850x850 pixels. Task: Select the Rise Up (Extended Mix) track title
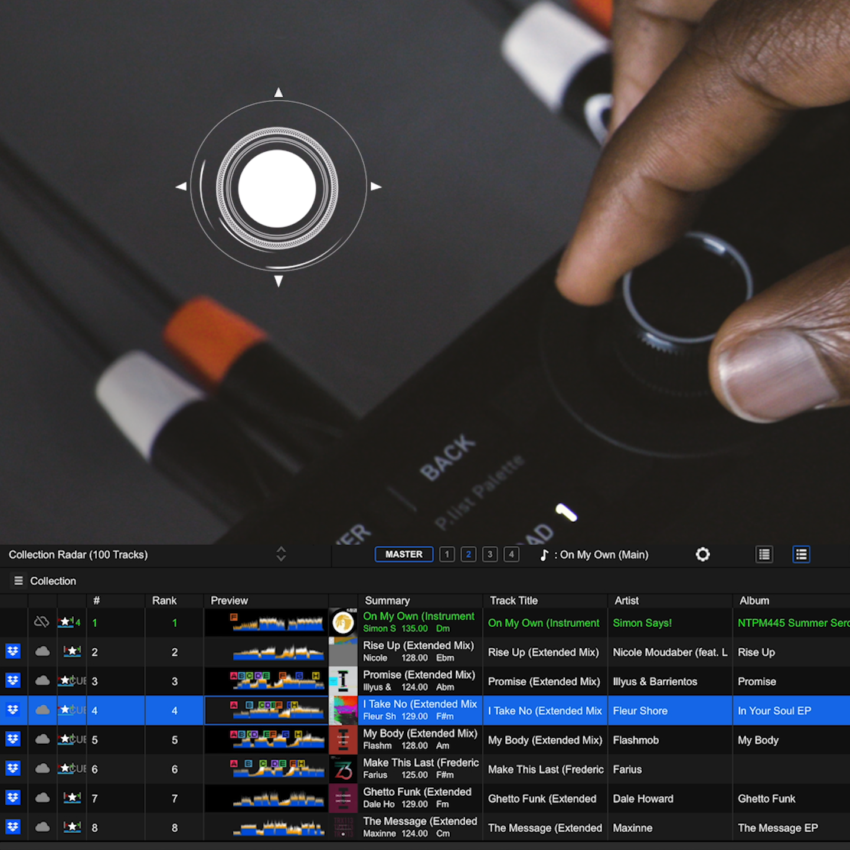543,652
